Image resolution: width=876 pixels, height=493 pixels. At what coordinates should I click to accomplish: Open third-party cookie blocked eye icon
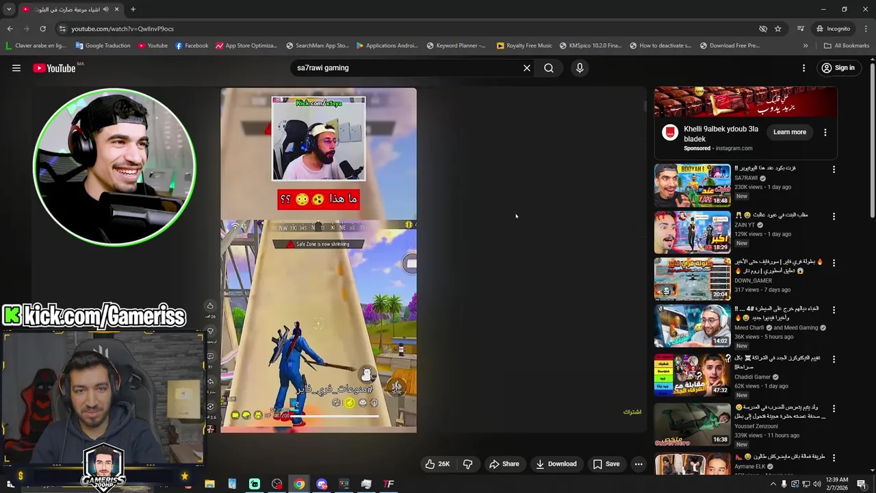[x=763, y=29]
